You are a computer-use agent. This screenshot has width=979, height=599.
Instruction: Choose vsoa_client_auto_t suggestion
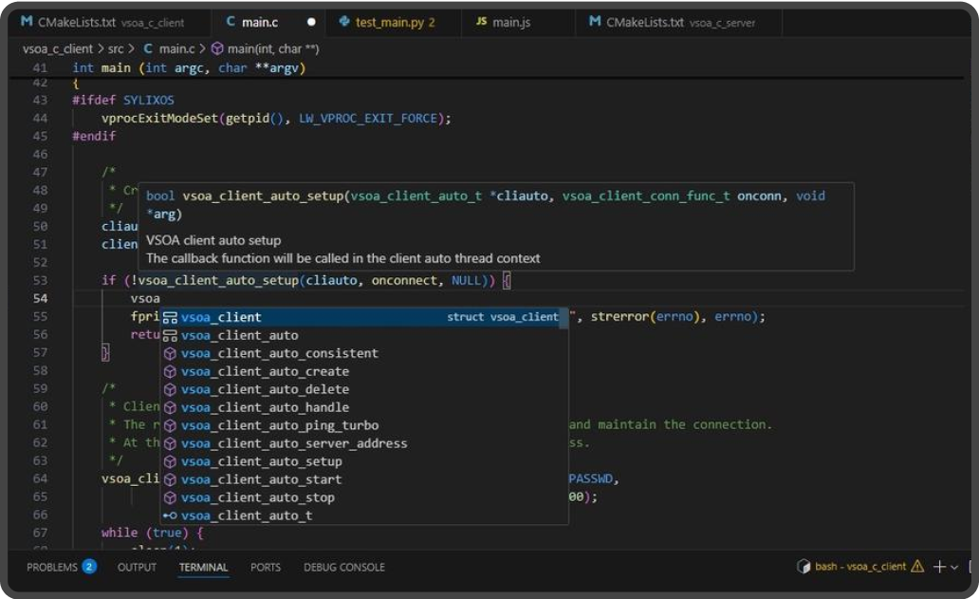pyautogui.click(x=364, y=515)
